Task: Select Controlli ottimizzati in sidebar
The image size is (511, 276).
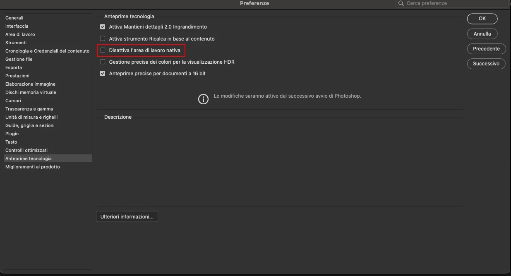Action: [x=48, y=150]
